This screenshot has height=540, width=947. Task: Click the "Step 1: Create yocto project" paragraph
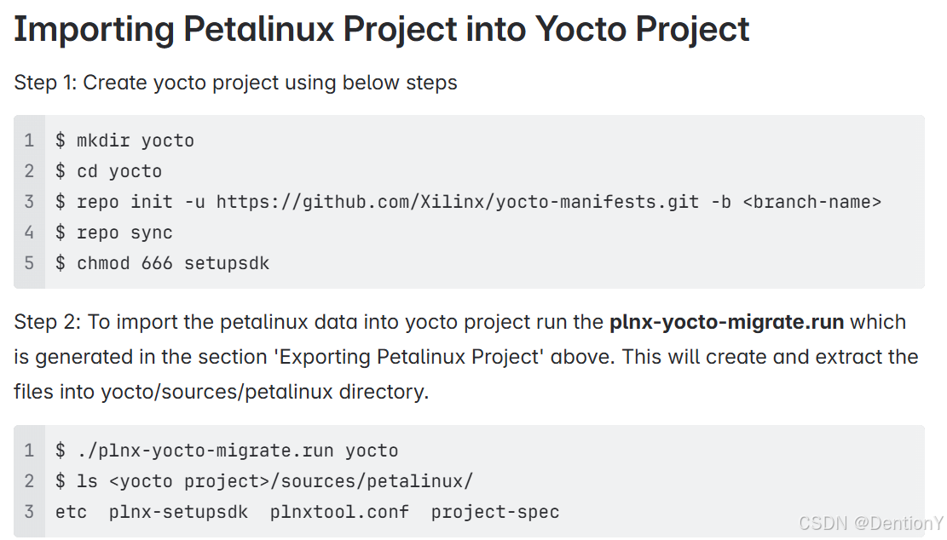pos(235,83)
